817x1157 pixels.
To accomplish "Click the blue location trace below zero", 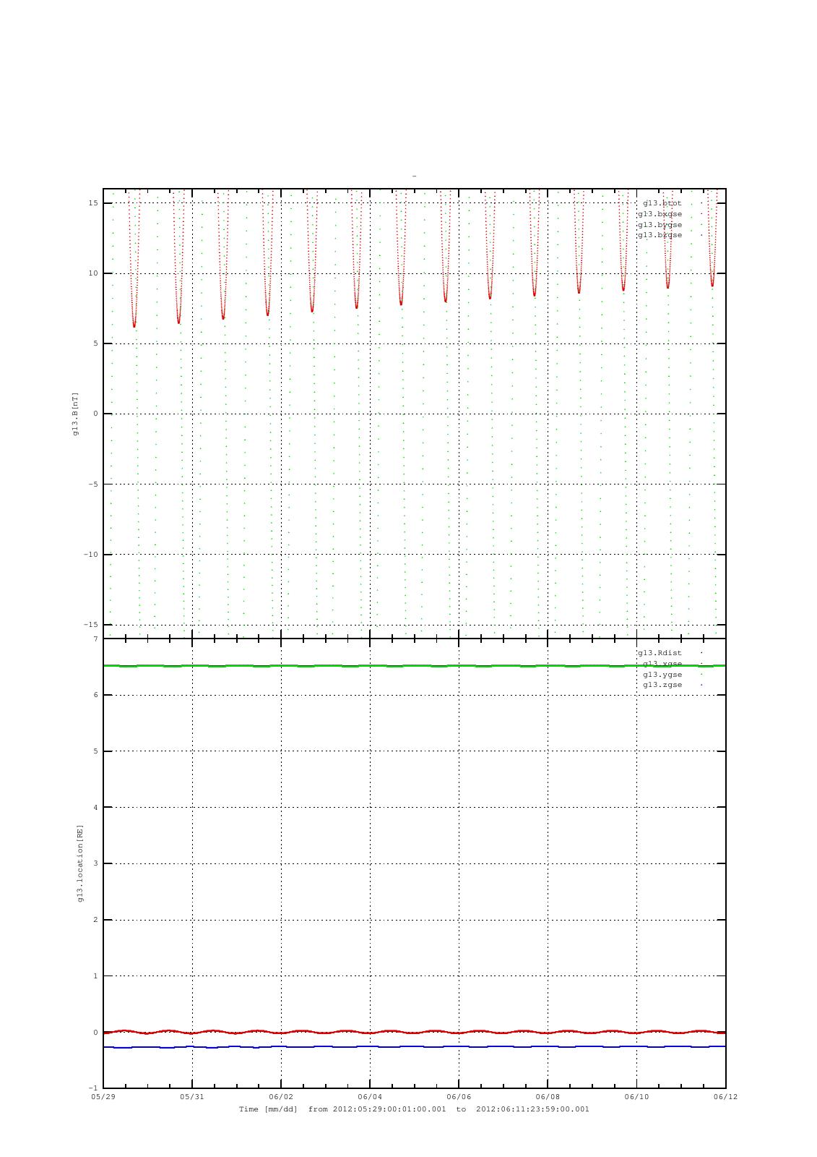I will [414, 1046].
